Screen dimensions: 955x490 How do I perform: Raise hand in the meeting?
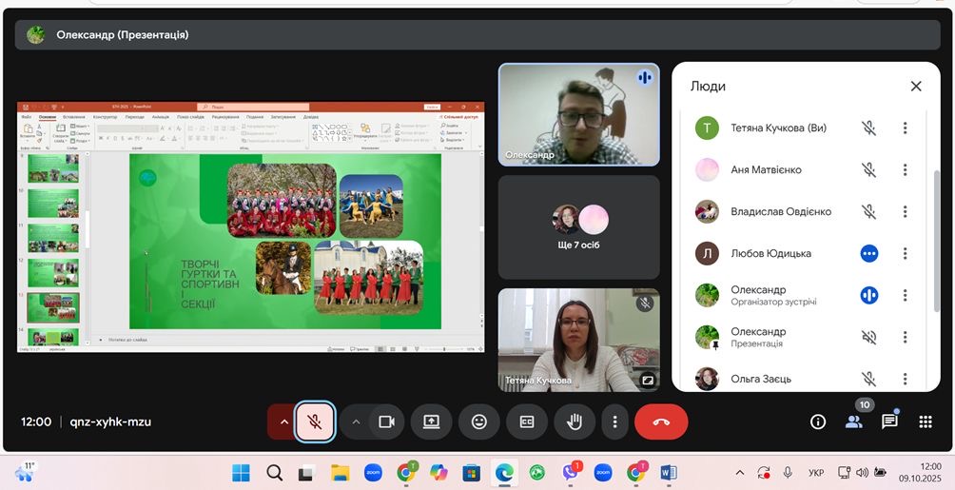coord(575,421)
